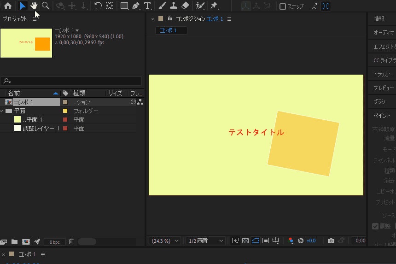
Task: Select the Roto Brush tool
Action: pos(200,6)
